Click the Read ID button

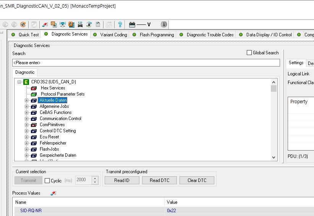(x=122, y=180)
